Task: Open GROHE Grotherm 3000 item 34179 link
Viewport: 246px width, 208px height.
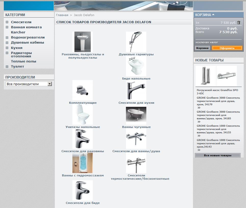Action: coord(218,101)
